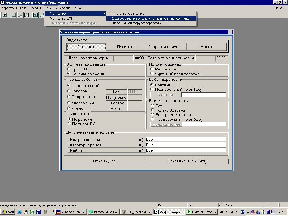The image size is (288, 216).
Task: Click the Excel quick launch icon in taskbar
Action: click(32, 212)
